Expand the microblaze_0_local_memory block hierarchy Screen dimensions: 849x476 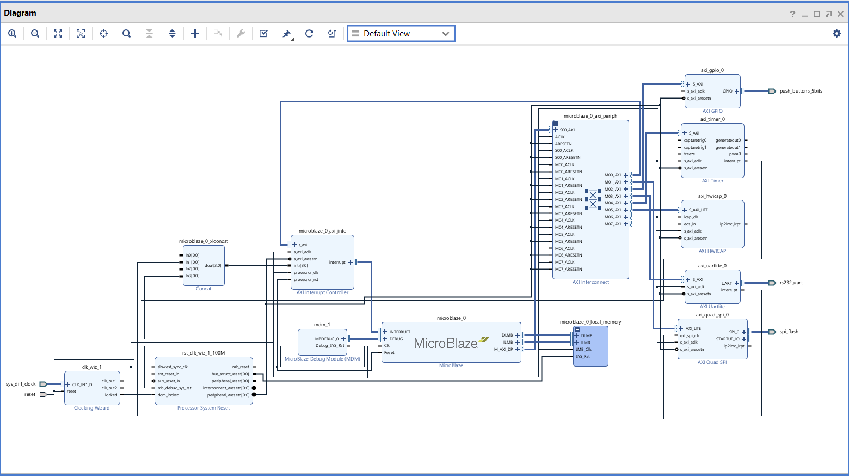click(577, 329)
